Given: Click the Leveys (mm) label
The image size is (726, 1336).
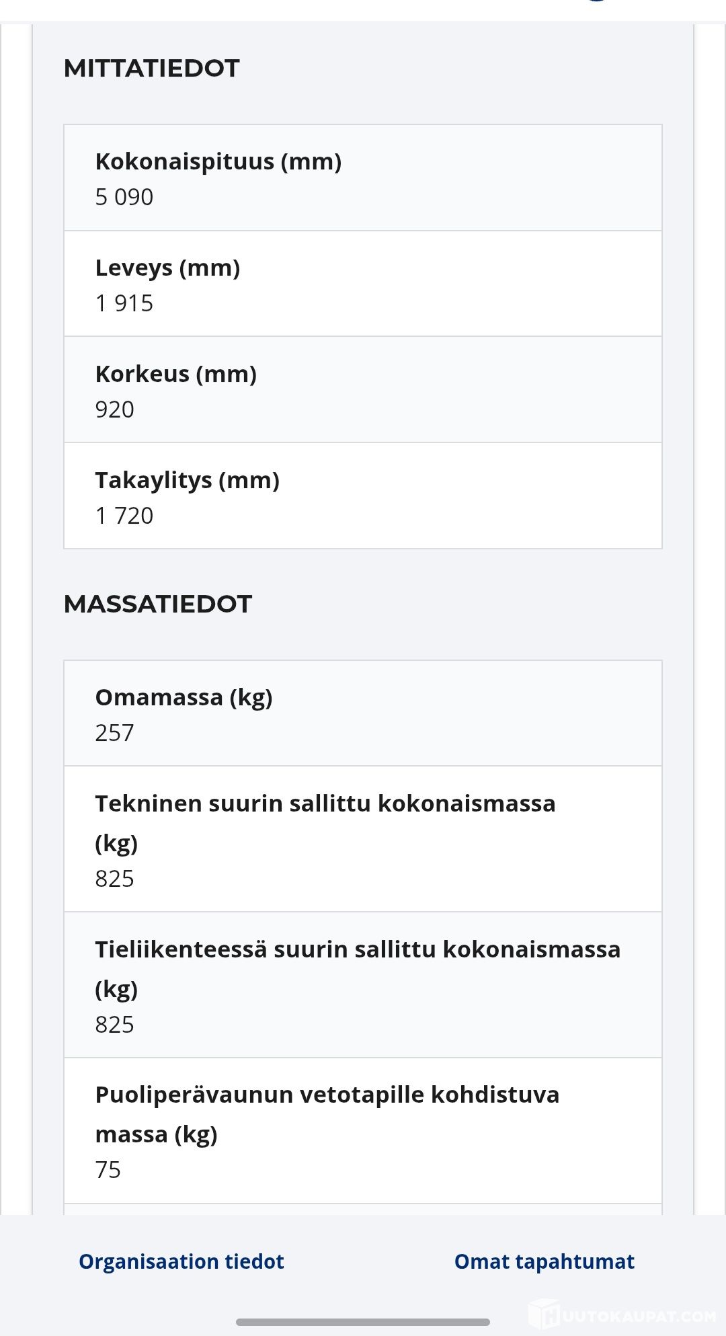Looking at the screenshot, I should pyautogui.click(x=167, y=268).
